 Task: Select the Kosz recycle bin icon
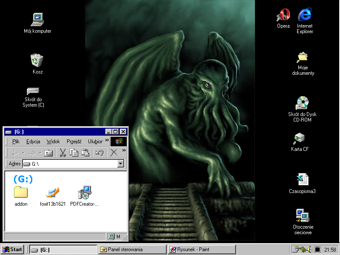37,61
